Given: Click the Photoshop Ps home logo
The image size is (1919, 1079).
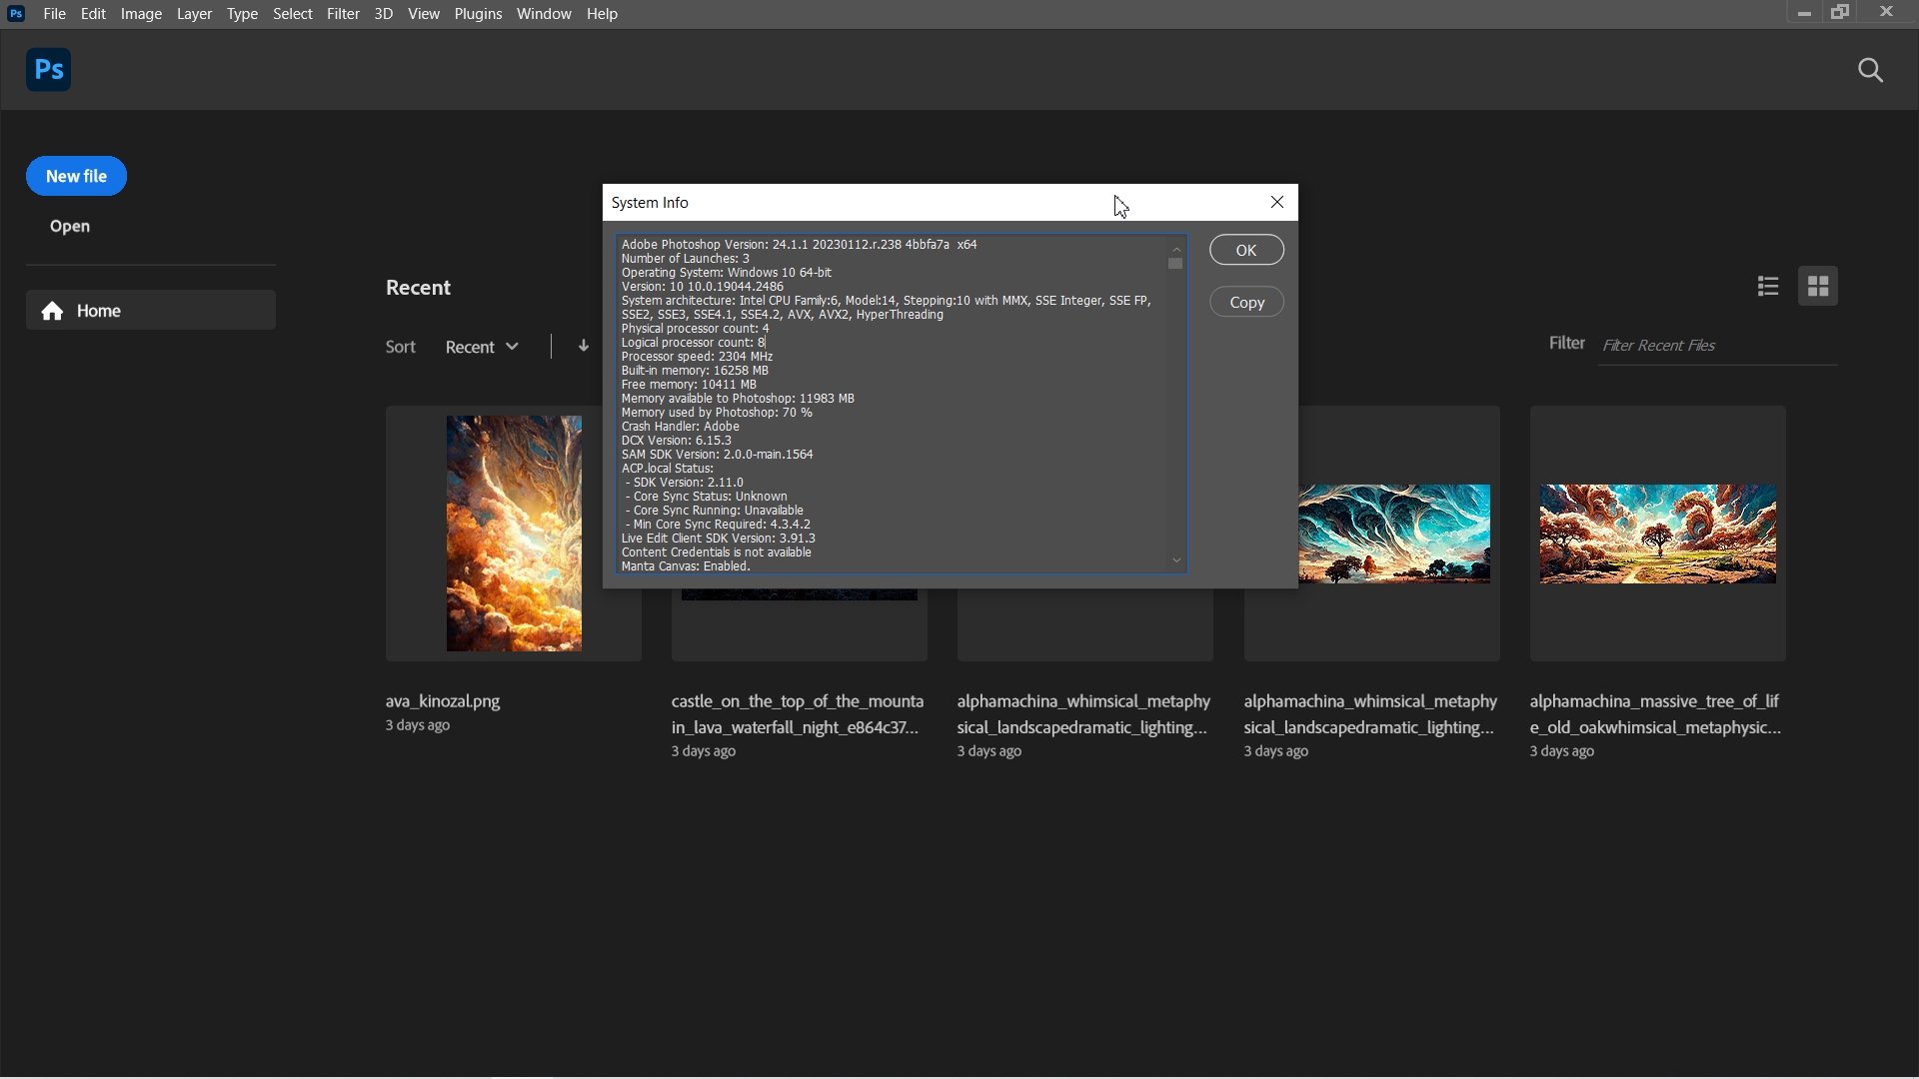Looking at the screenshot, I should [48, 70].
